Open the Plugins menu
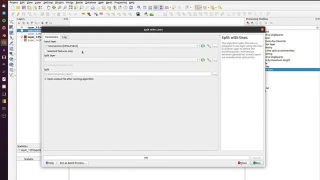This screenshot has width=320, height=180. [59, 2]
